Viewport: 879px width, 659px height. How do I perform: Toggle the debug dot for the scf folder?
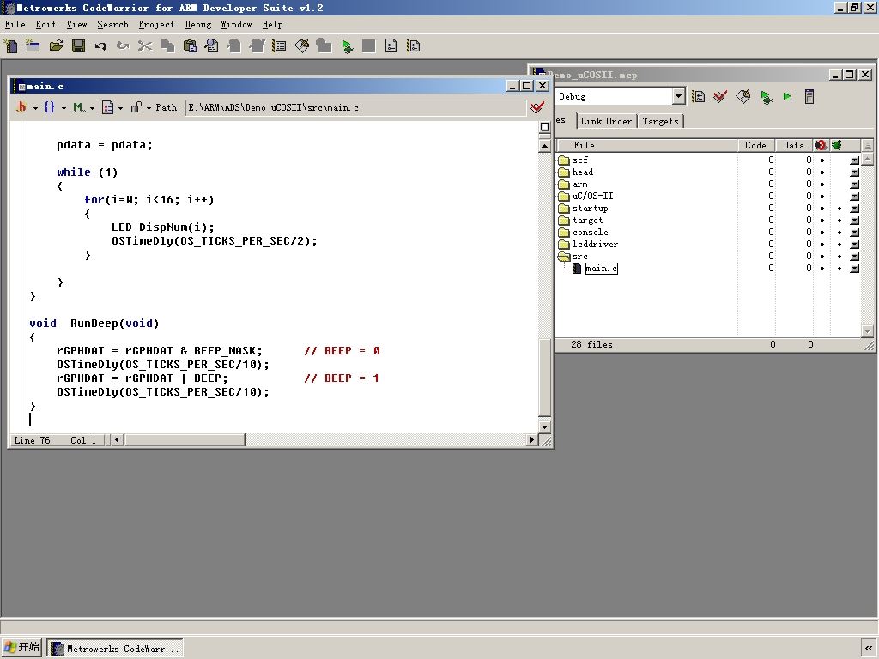[x=822, y=160]
